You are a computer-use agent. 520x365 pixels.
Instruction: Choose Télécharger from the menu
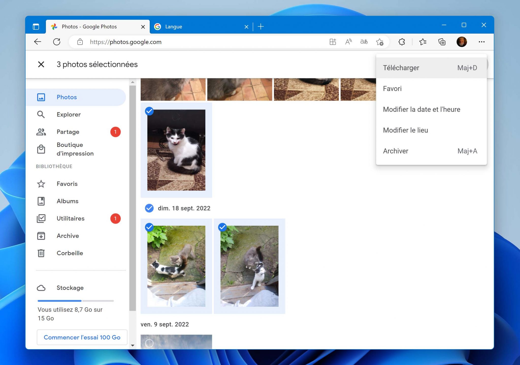[401, 68]
